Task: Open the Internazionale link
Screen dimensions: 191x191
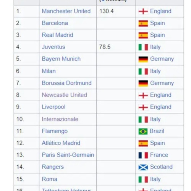Action: tap(60, 119)
